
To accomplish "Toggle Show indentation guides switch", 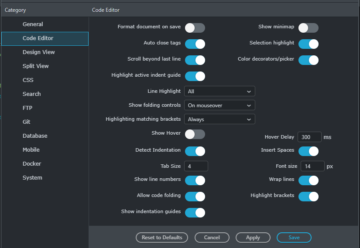I will tap(195, 213).
